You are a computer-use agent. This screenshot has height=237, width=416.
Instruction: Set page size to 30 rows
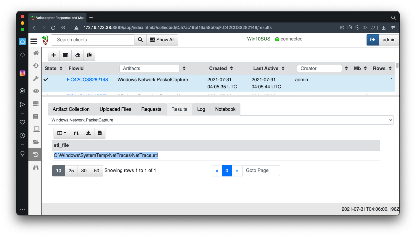click(84, 171)
